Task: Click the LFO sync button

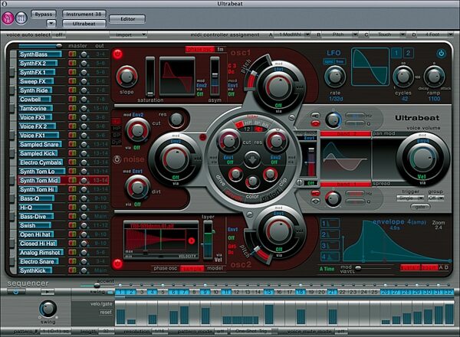Action: [330, 61]
